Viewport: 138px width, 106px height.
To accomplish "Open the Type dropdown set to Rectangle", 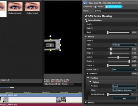I will pos(124,45).
